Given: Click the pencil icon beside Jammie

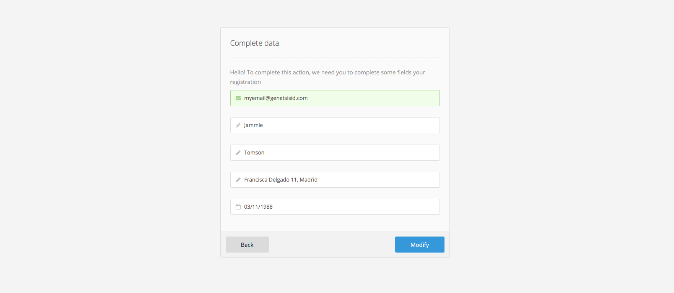Looking at the screenshot, I should click(238, 125).
